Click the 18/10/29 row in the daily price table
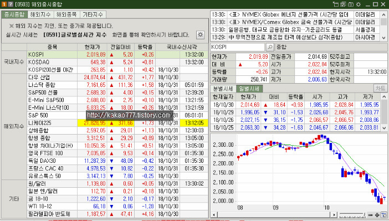Image resolution: width=389 pixels, height=221 pixels. point(295,112)
